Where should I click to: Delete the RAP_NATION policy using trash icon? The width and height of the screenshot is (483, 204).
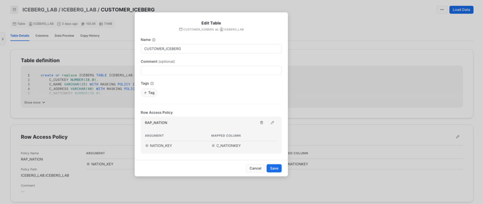(x=261, y=122)
